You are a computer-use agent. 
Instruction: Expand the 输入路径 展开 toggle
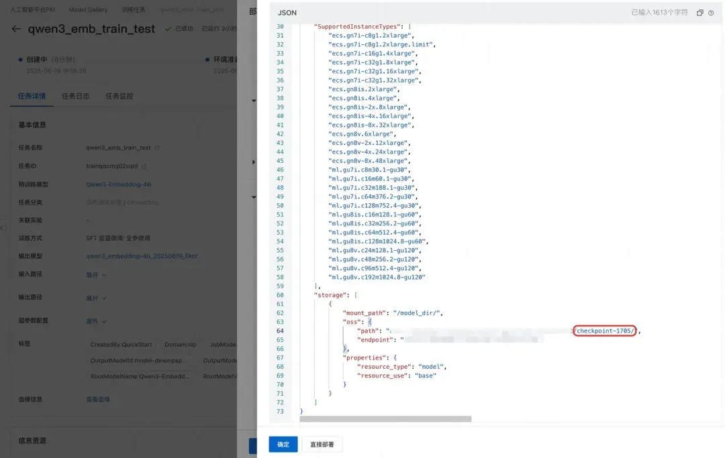pos(96,275)
